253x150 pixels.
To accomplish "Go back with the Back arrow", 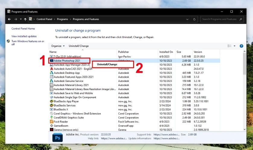I will coord(9,19).
